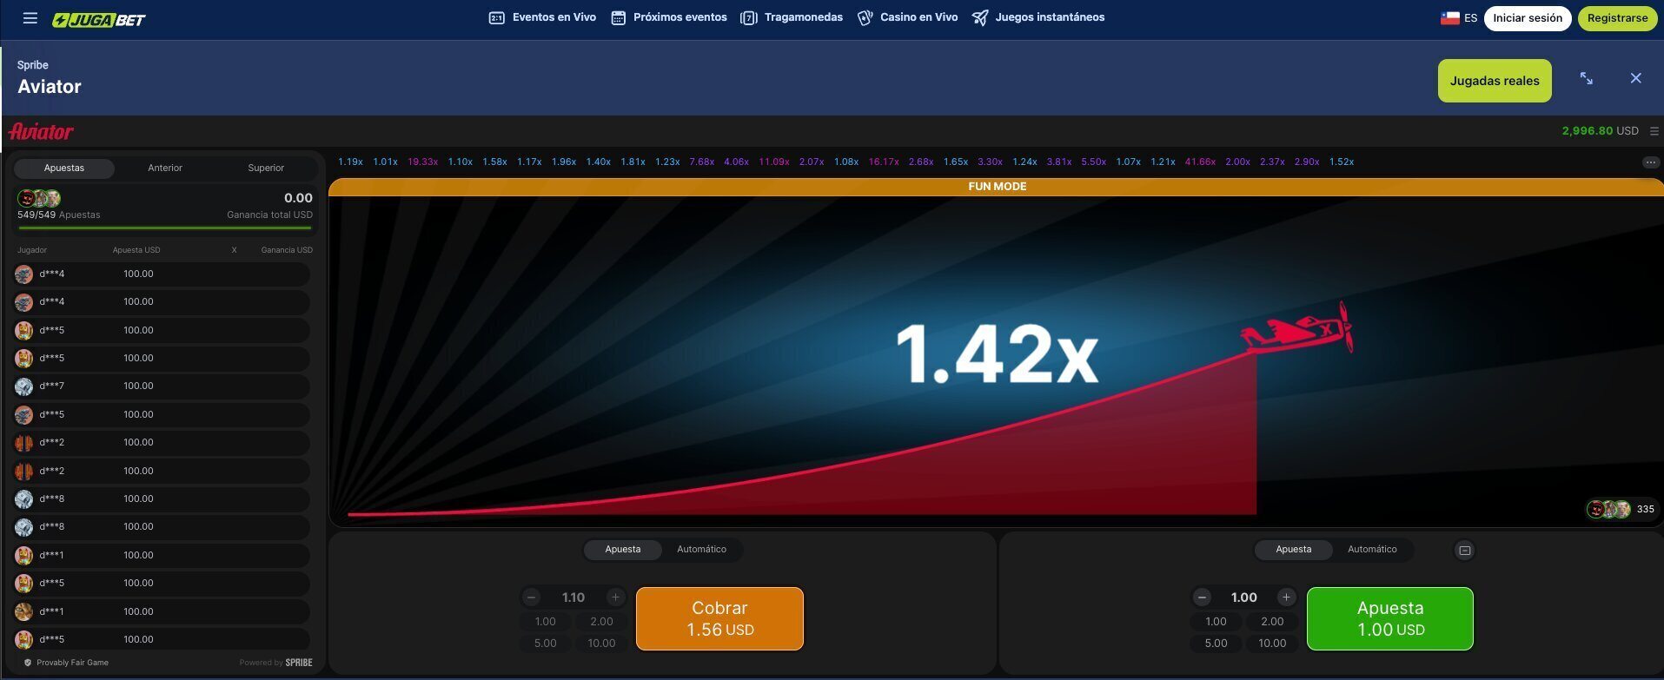The height and width of the screenshot is (680, 1664).
Task: Click the JugaBet logo
Action: pos(98,19)
